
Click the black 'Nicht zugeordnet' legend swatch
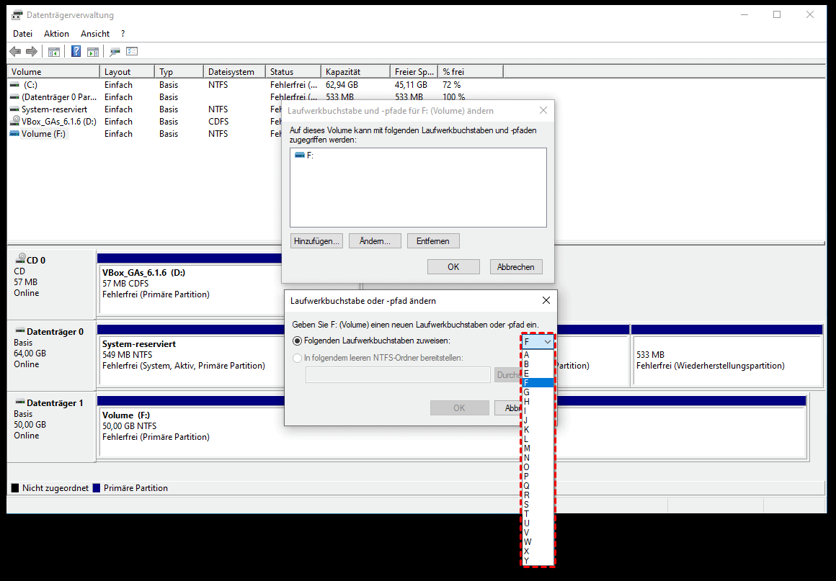(15, 488)
